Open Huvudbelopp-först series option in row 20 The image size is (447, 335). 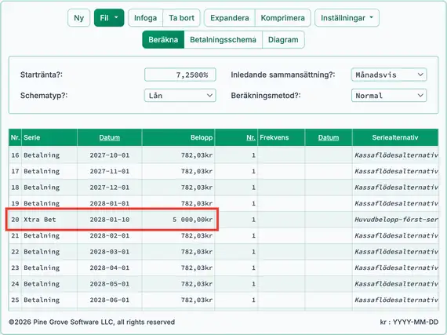tap(395, 220)
